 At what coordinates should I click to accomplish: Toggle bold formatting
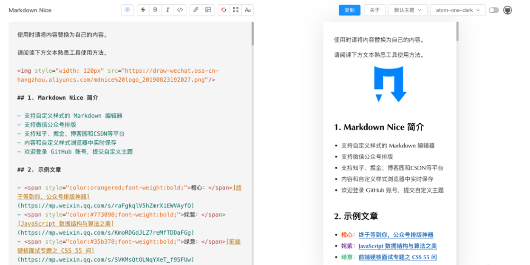click(155, 10)
